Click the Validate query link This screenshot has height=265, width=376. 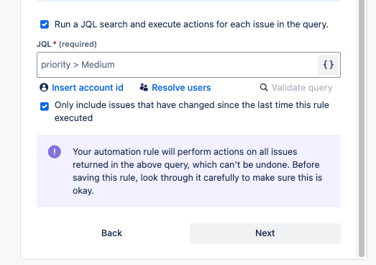[x=302, y=87]
